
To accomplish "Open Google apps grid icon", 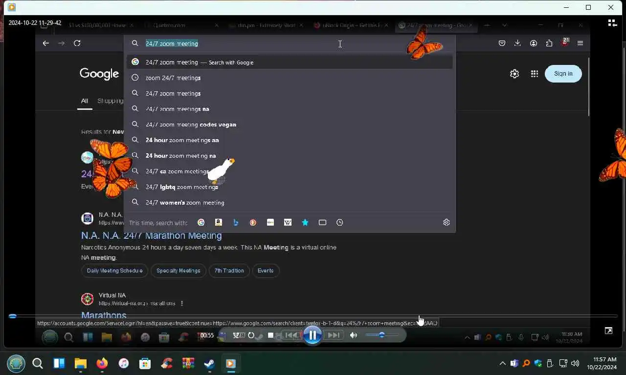I will 535,74.
